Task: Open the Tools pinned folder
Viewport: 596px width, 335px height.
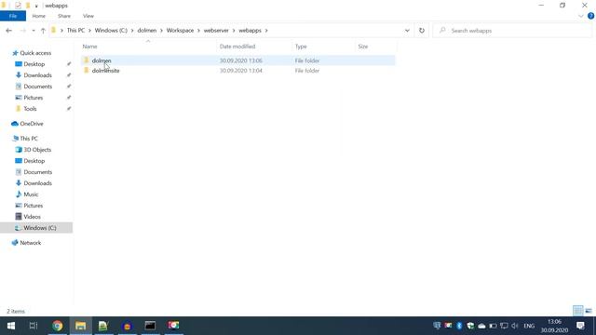Action: pos(30,109)
